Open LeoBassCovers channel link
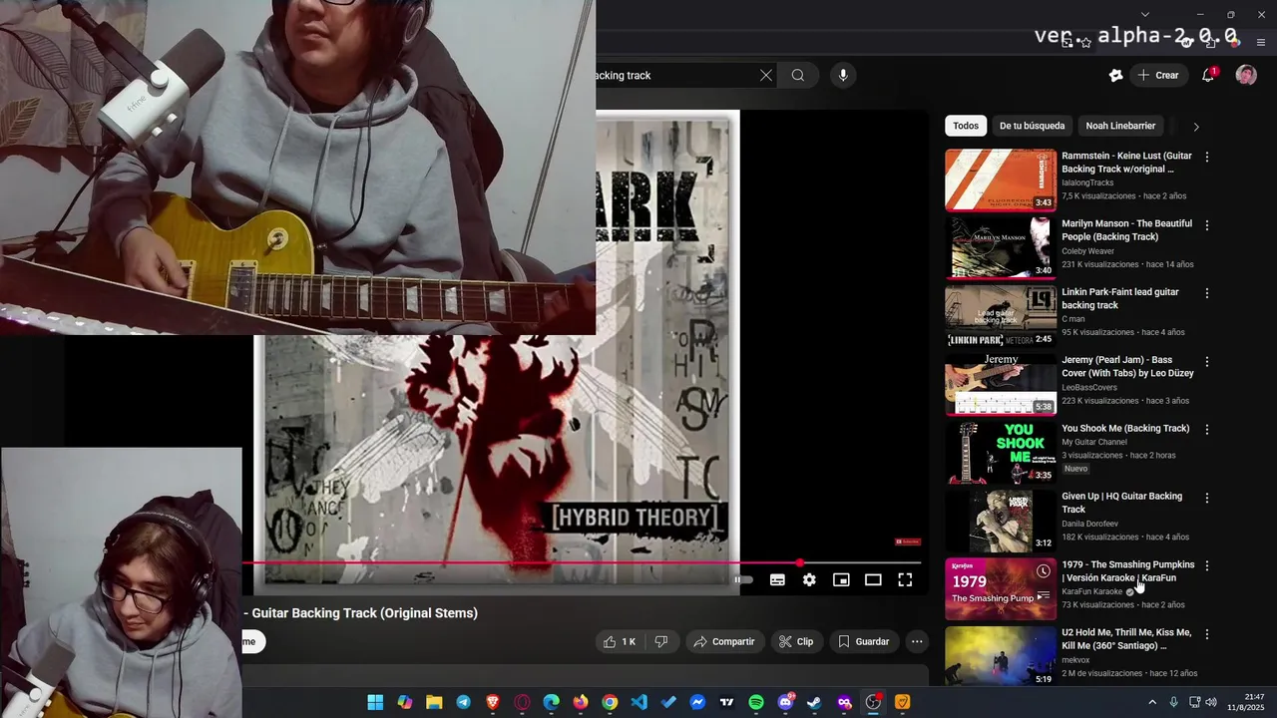Screen dimensions: 1277x718 (x=1089, y=387)
